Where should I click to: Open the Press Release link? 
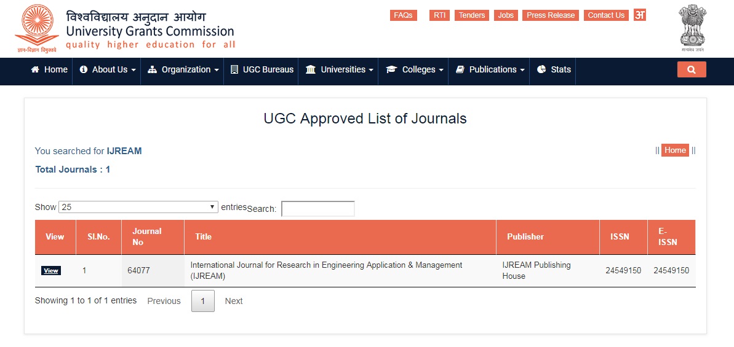(551, 15)
